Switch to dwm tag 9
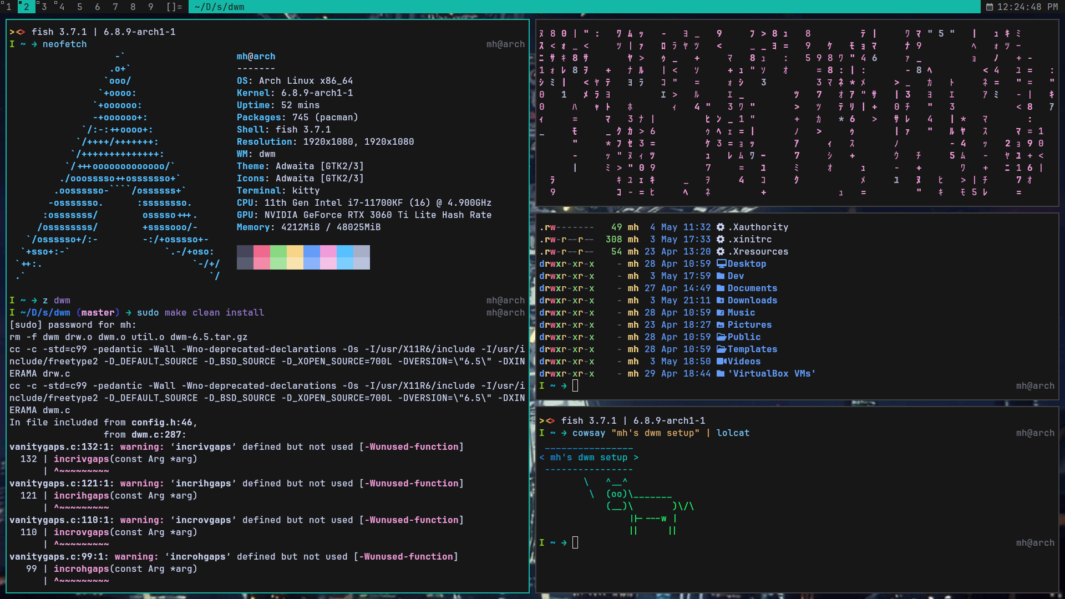 click(150, 7)
